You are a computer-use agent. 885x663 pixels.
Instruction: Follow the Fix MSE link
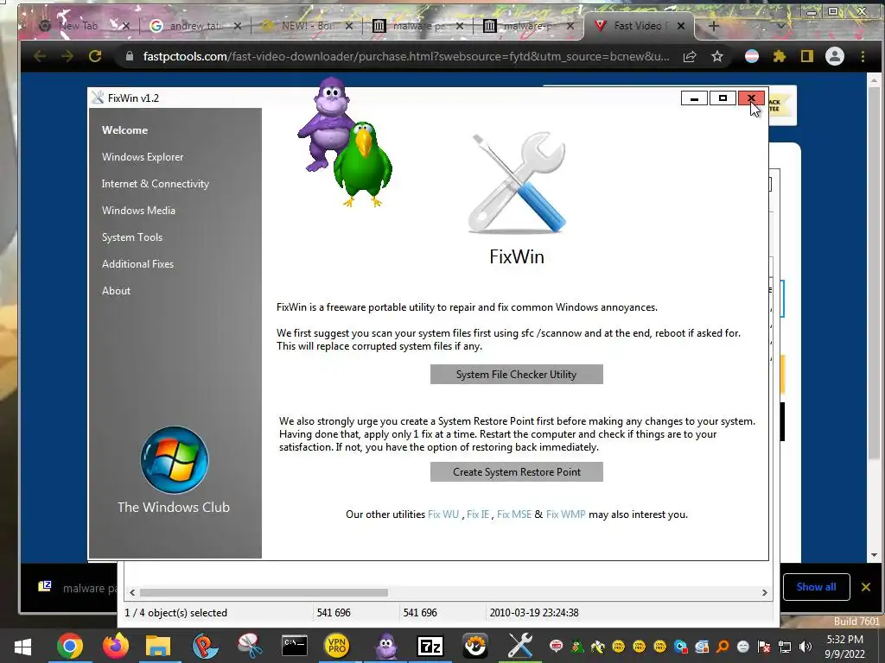point(513,515)
